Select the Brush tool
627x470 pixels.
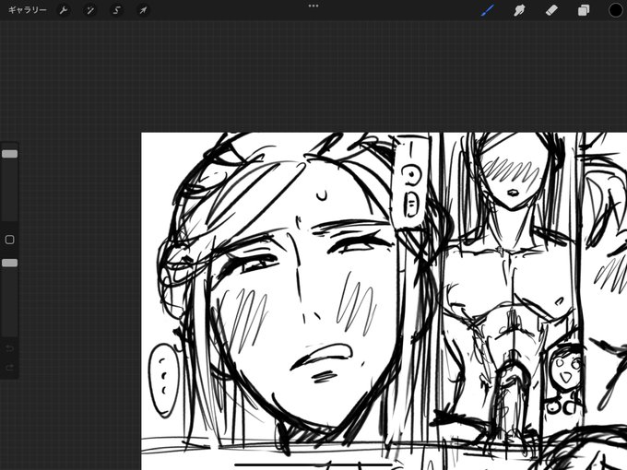[488, 10]
